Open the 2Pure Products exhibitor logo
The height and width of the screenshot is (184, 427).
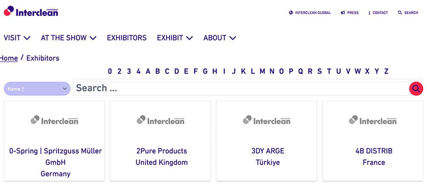point(160,120)
